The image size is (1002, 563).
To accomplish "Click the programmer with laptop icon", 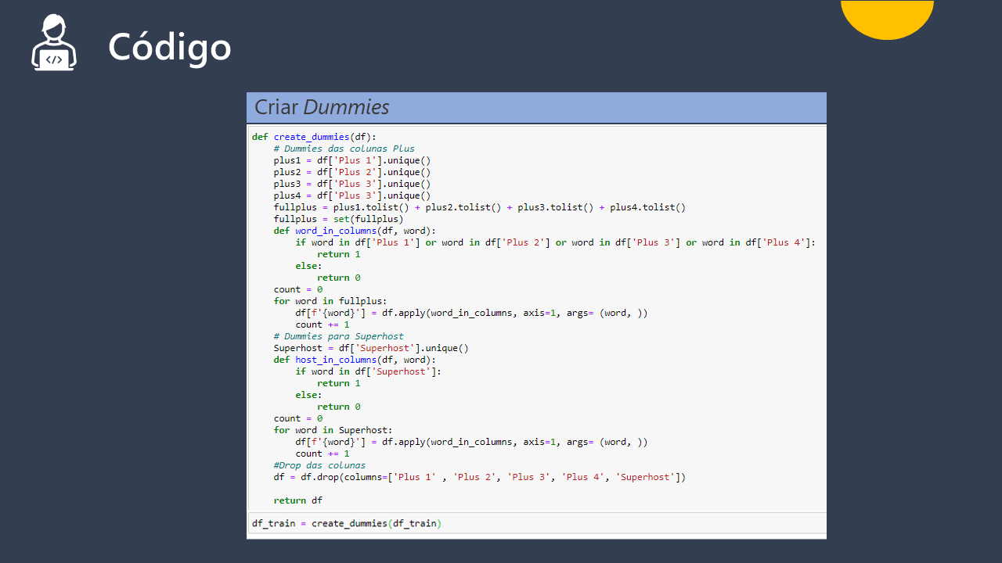I will (x=54, y=43).
